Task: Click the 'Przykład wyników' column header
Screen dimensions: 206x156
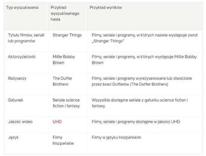Action: [x=106, y=7]
